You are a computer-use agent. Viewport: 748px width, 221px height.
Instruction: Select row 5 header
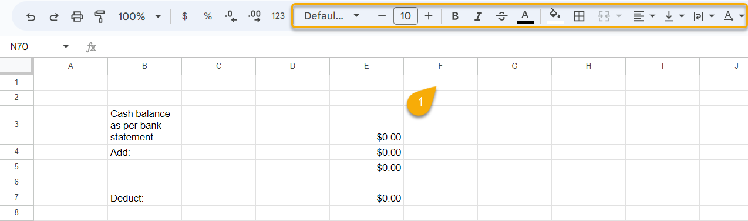(x=16, y=168)
